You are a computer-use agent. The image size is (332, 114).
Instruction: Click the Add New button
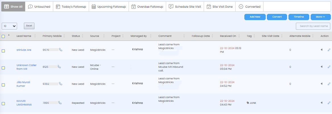pos(255,17)
